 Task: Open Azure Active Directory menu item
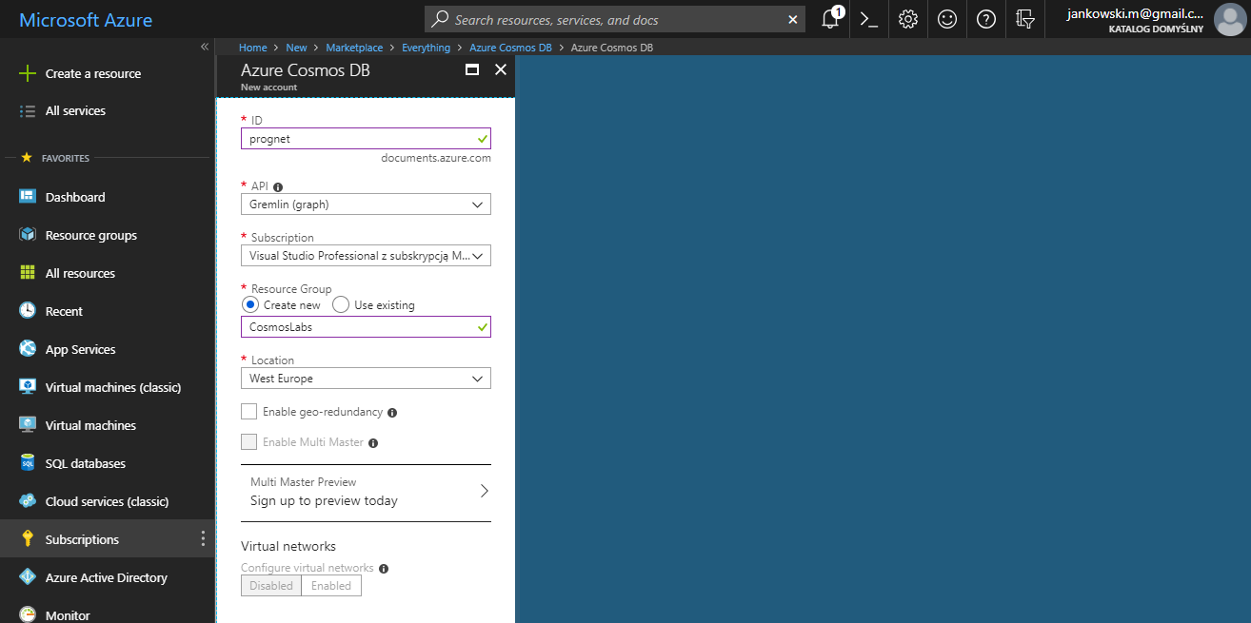pos(108,577)
